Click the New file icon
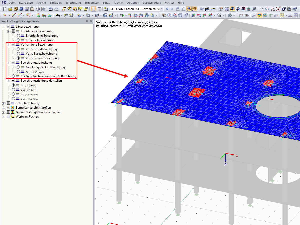300x225 pixels. 5,9
